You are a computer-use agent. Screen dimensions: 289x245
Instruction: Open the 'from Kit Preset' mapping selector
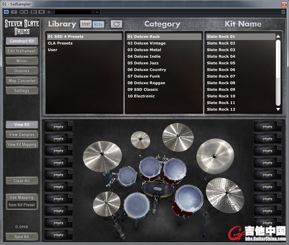point(22,205)
